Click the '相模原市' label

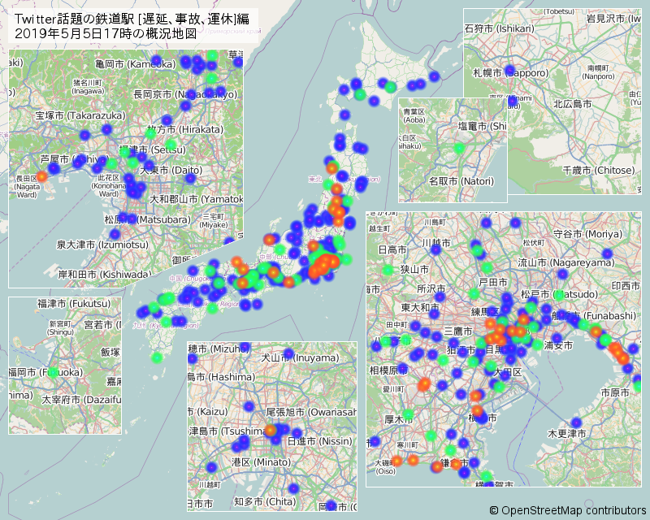(x=388, y=370)
